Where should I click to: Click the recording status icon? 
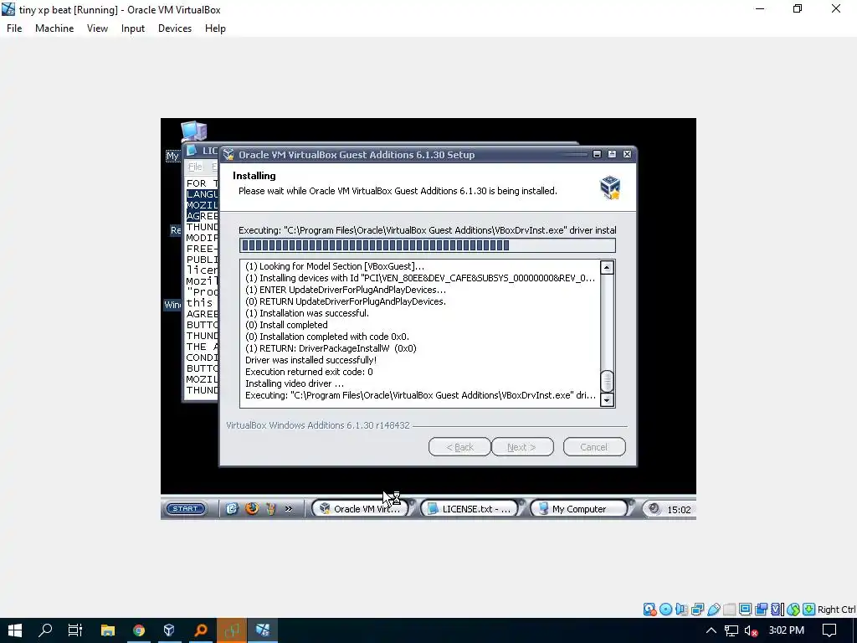(761, 610)
